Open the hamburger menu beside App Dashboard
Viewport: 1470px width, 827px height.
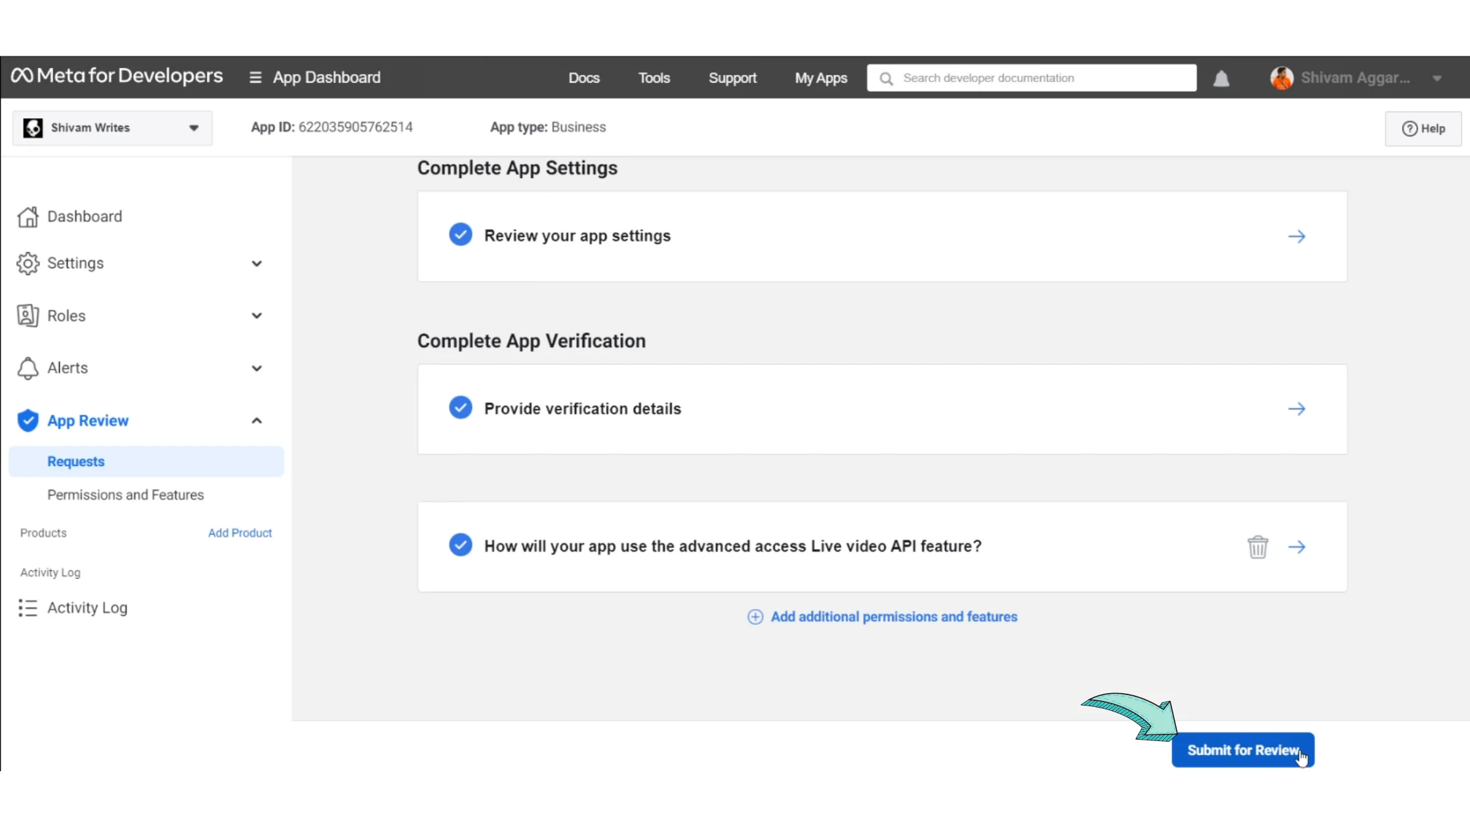pos(255,77)
